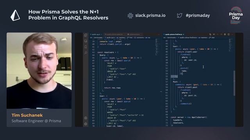Click 'LIMIT $1' on line 52

[113, 77]
